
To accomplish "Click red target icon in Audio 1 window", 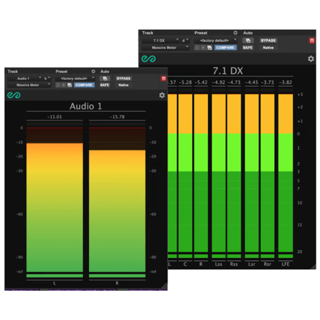I will pyautogui.click(x=163, y=79).
